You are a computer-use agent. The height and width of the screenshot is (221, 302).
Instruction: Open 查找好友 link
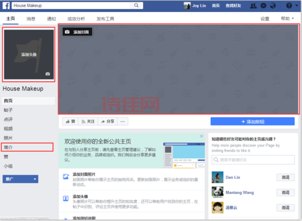coord(233,5)
